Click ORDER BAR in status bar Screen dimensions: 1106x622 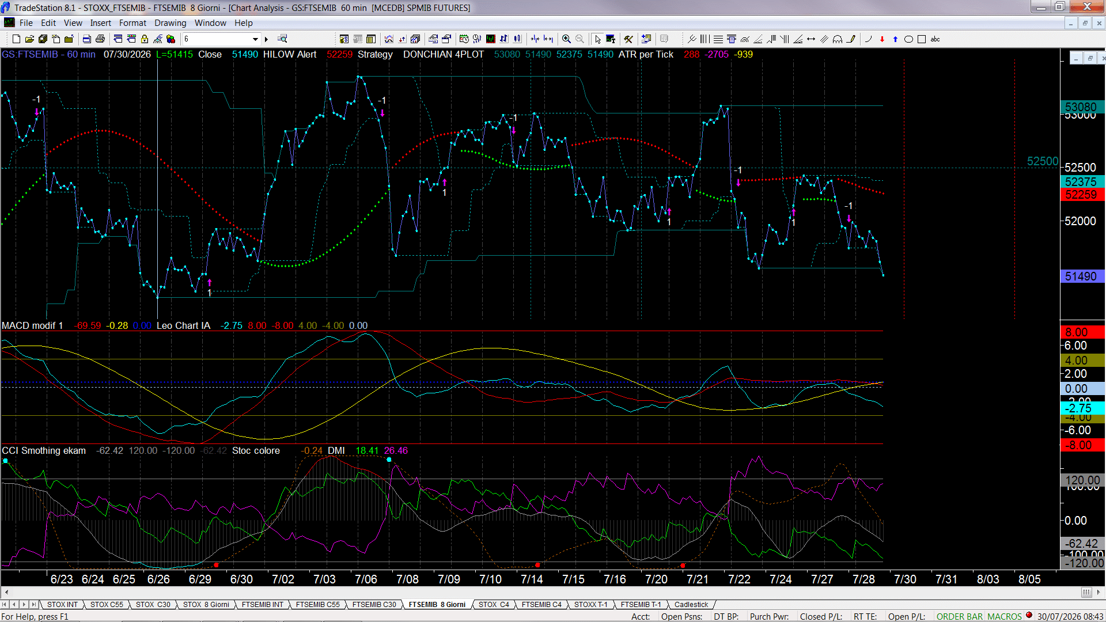tap(959, 617)
